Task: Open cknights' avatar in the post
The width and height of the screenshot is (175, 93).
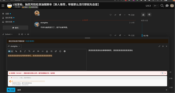Action: 37,24
